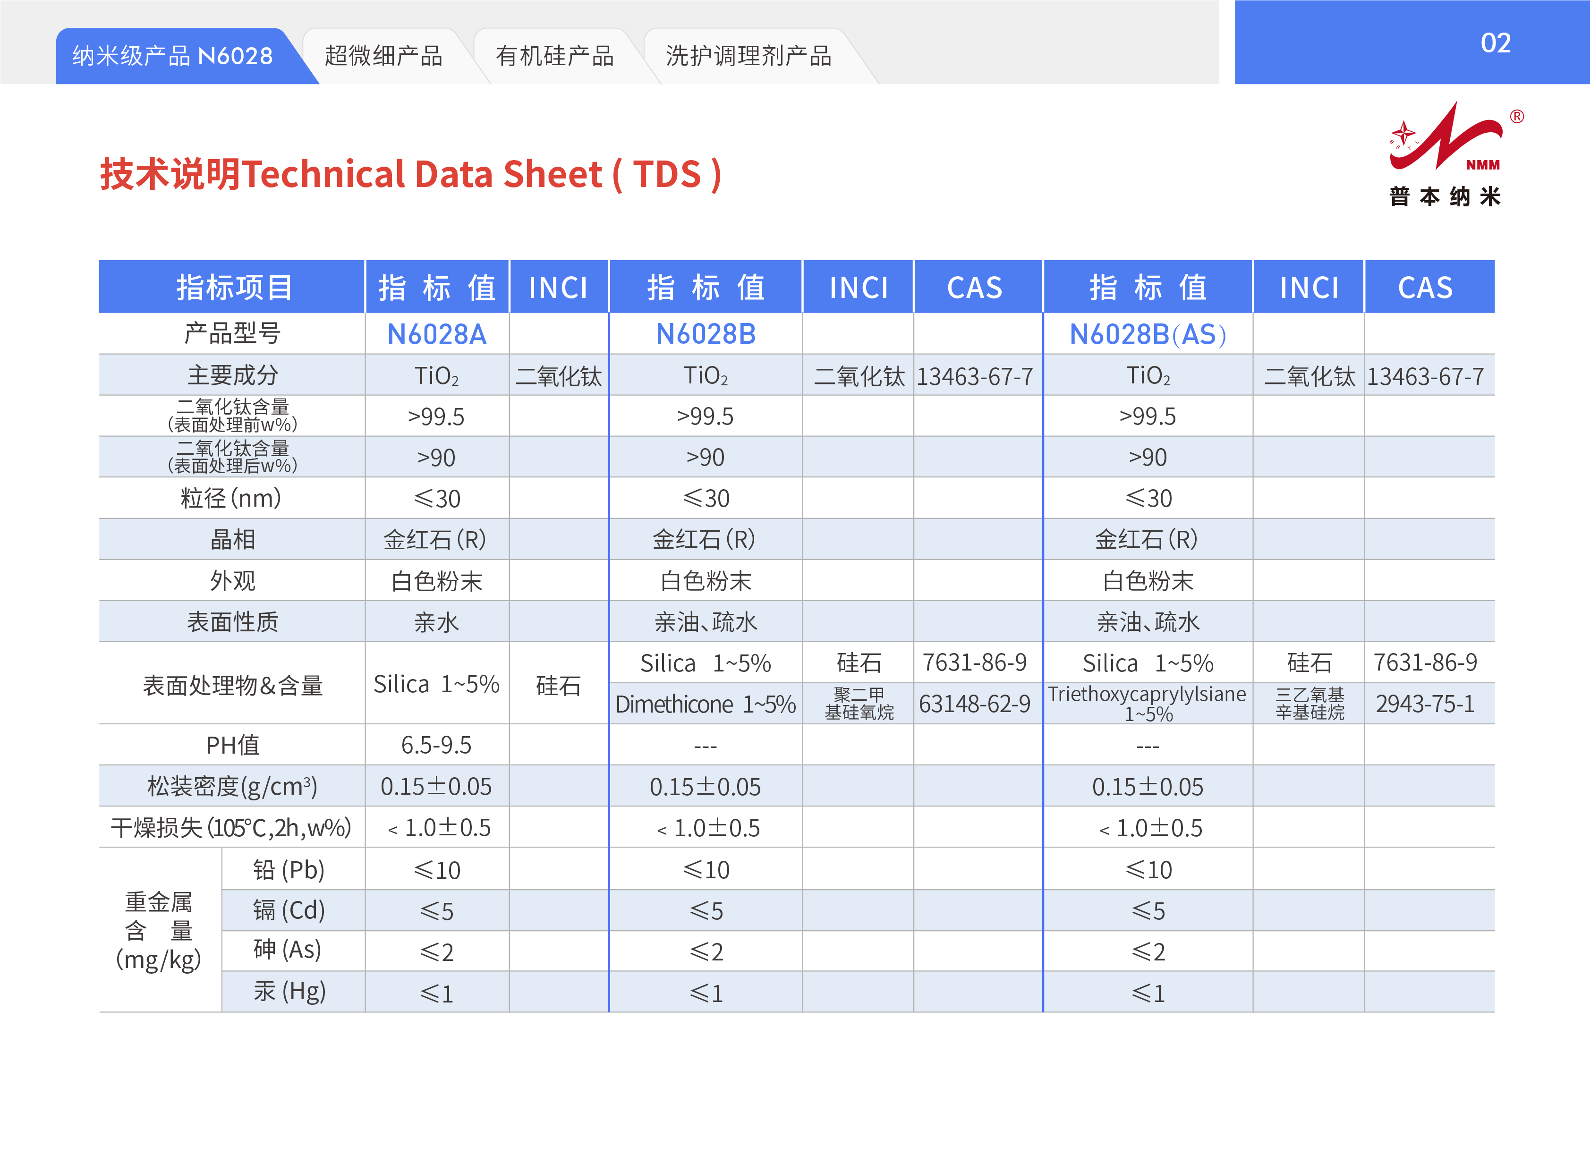The height and width of the screenshot is (1172, 1590).
Task: Click the N6028A product model link
Action: tap(436, 334)
